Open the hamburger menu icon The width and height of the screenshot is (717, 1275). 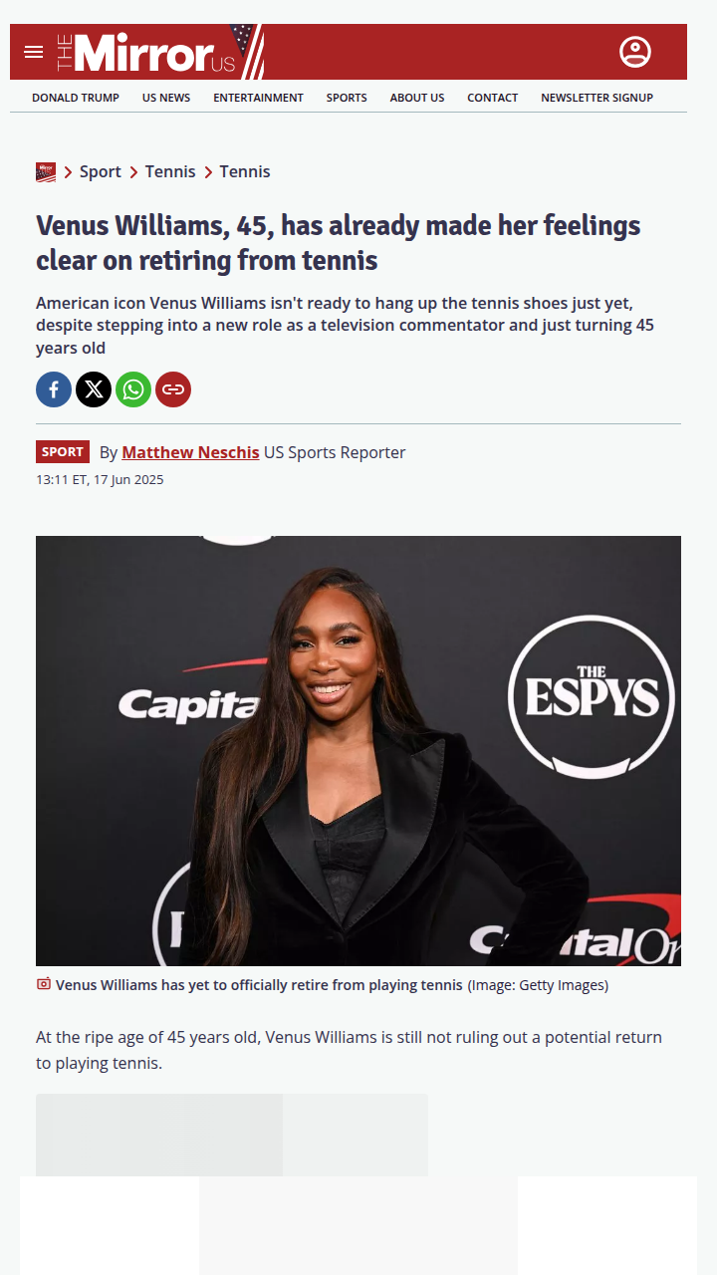(34, 52)
